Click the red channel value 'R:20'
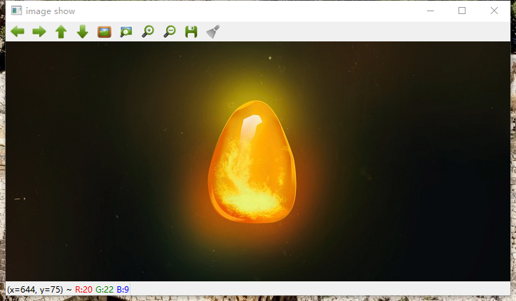 [x=83, y=290]
